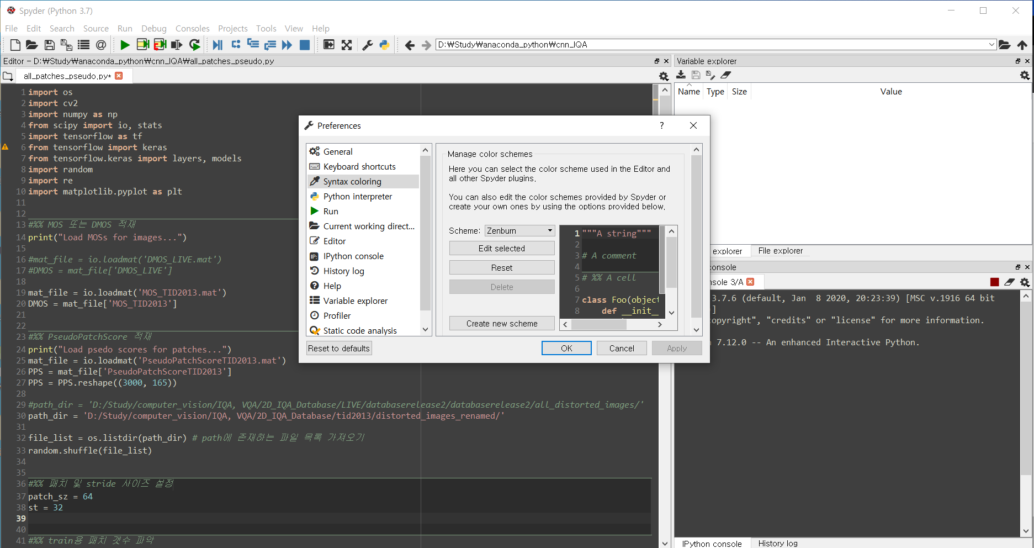Create a new file with the toolbar icon
1034x548 pixels.
point(15,45)
